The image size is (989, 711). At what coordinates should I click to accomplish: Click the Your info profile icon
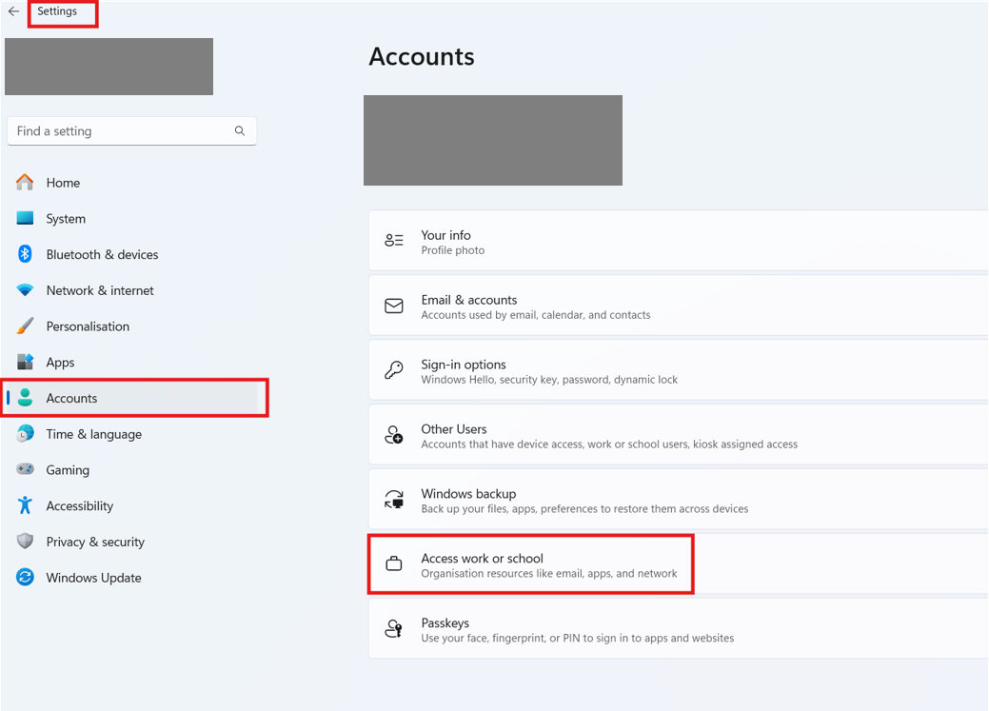(394, 241)
